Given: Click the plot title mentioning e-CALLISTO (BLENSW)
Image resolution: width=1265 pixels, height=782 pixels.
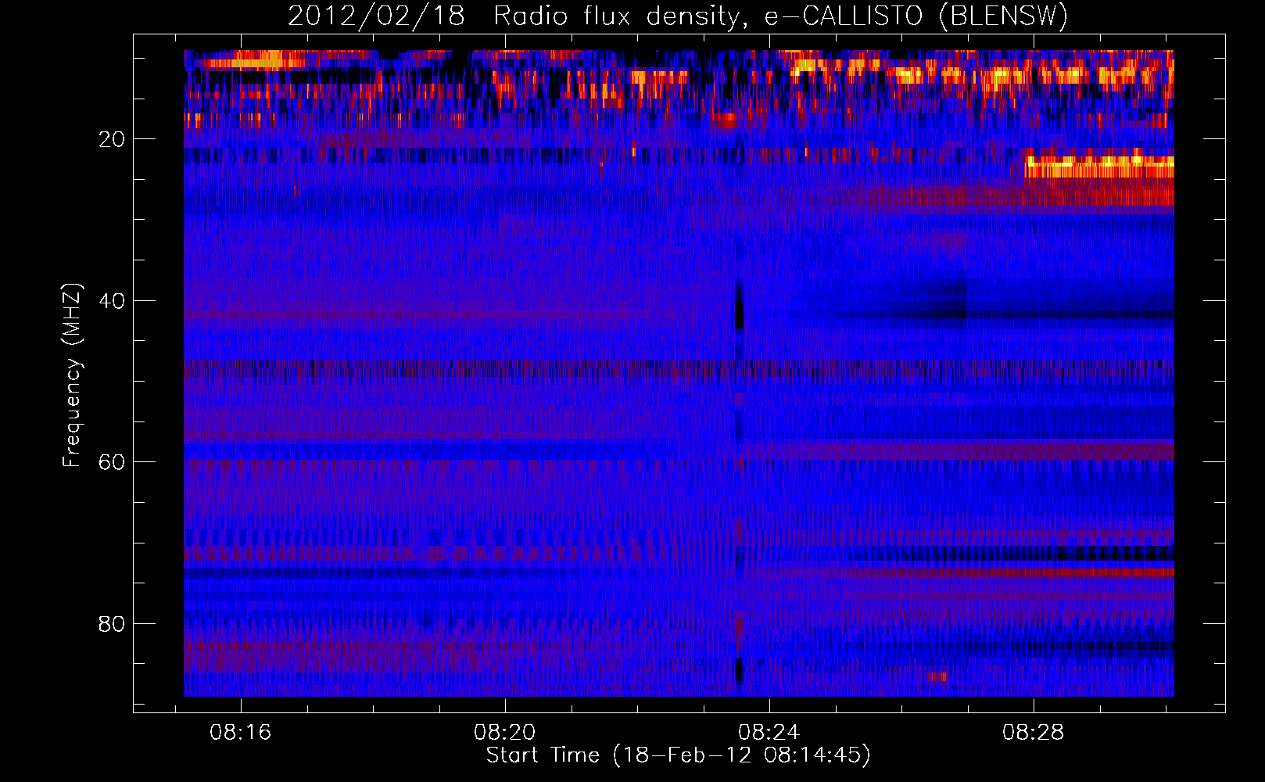Looking at the screenshot, I should [678, 16].
